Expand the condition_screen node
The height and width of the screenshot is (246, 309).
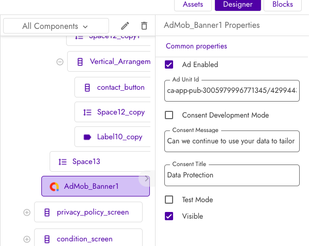[27, 239]
